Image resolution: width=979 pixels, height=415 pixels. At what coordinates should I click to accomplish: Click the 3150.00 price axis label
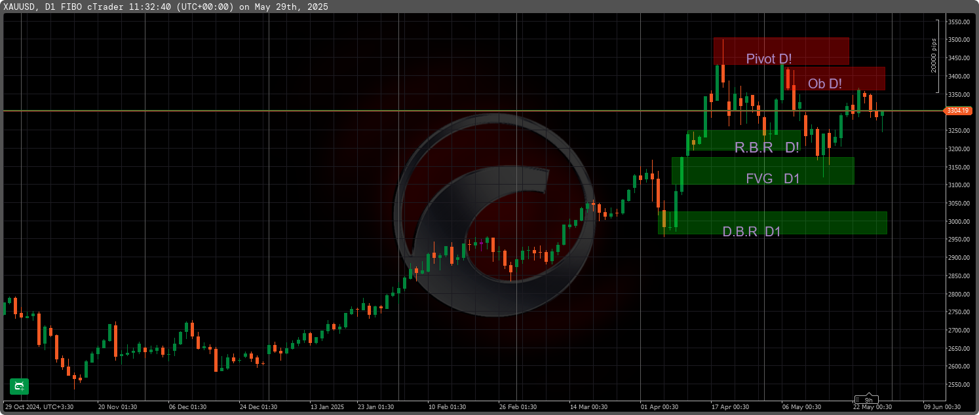(958, 168)
